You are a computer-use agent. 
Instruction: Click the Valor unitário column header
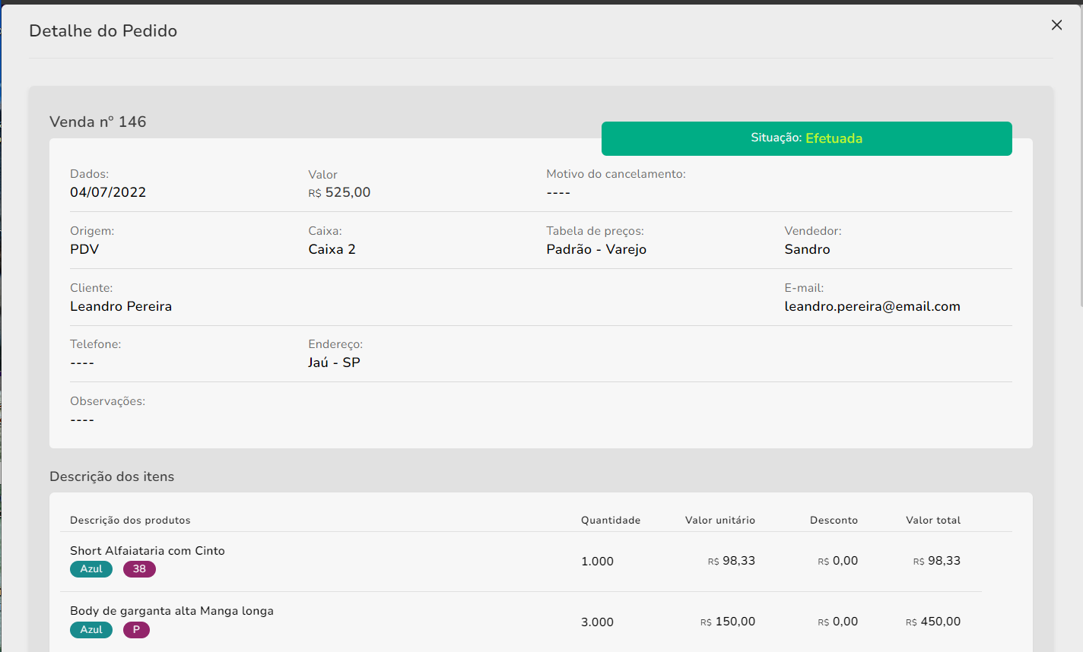tap(720, 521)
